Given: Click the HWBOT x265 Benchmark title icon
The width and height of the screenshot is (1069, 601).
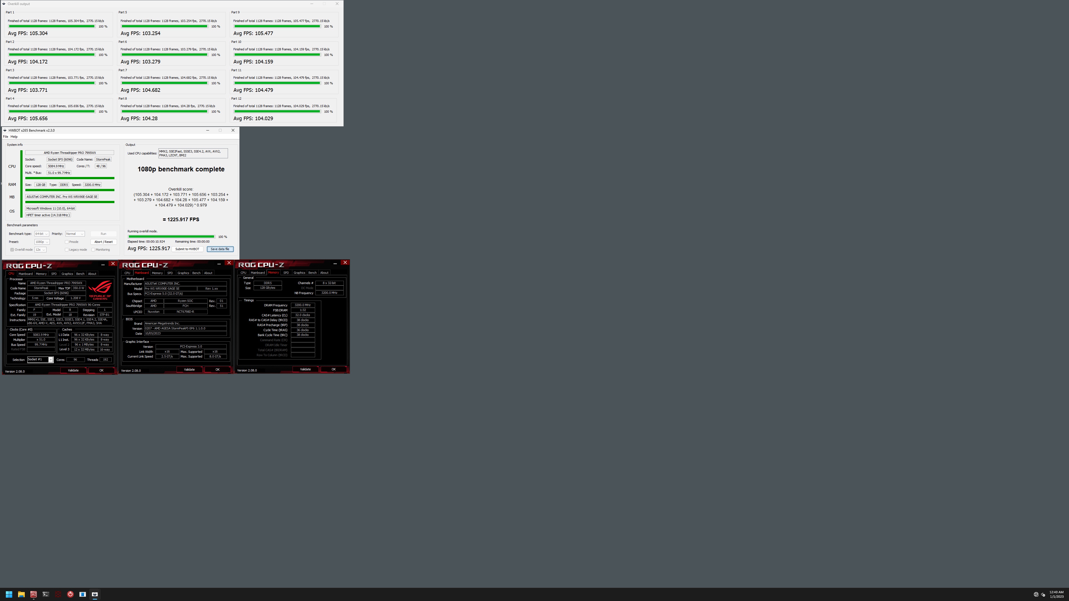Looking at the screenshot, I should pyautogui.click(x=5, y=130).
